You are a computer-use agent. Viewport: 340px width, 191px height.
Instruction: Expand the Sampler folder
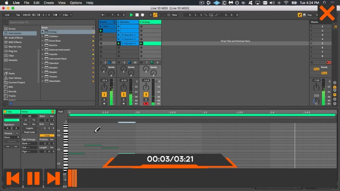pos(43,67)
